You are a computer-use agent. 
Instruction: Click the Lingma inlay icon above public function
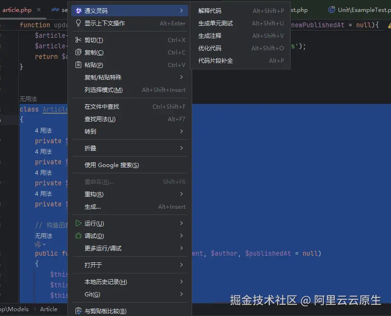(x=38, y=244)
